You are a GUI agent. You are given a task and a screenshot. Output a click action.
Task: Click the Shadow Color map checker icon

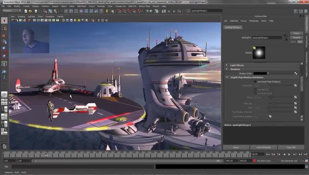tap(296, 73)
